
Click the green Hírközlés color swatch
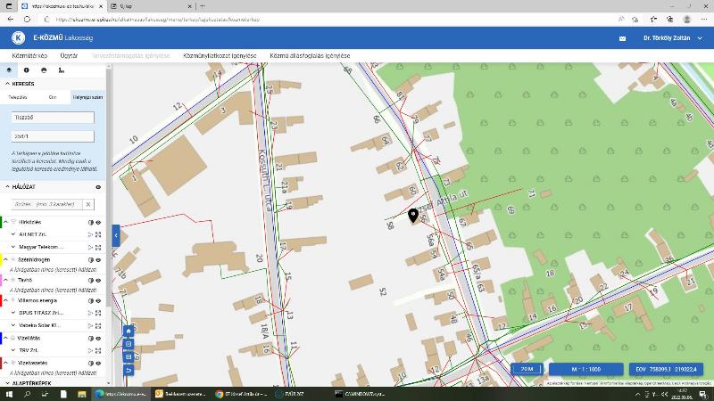click(1, 222)
